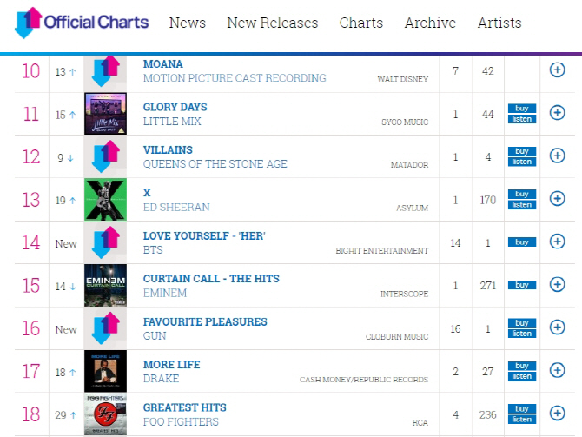
Task: Buy Curtain Call - The Hits
Action: pos(522,285)
